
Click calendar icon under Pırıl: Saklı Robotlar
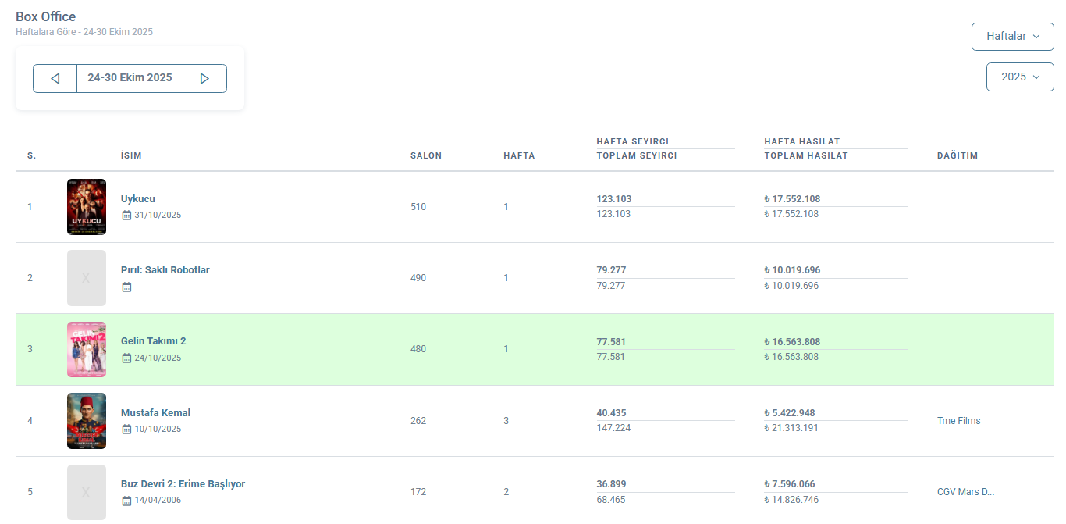126,287
